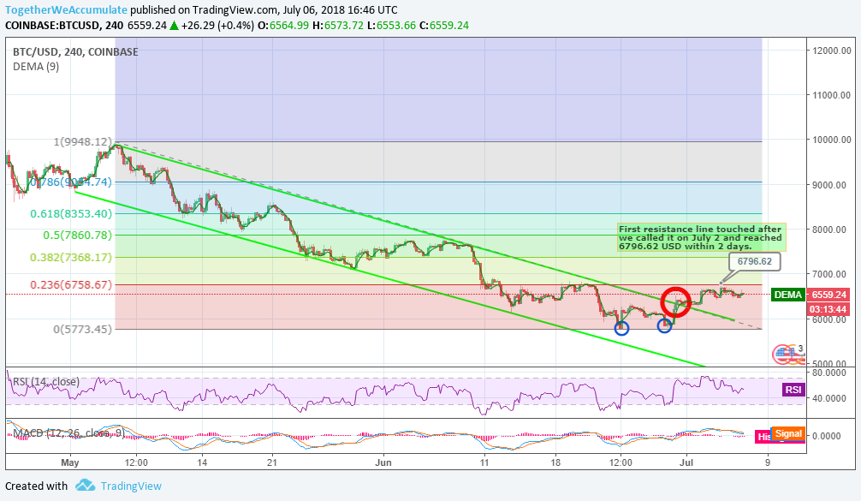This screenshot has height=501, width=861.
Task: Click the header high value H:6573.72
Action: point(338,26)
